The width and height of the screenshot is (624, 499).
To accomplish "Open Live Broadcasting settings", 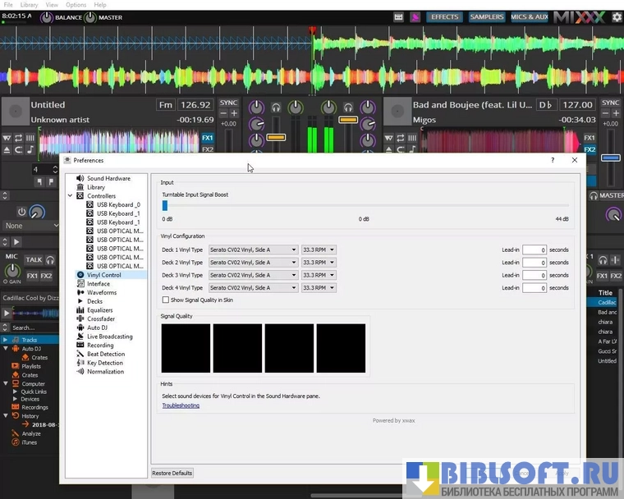I will pos(109,336).
